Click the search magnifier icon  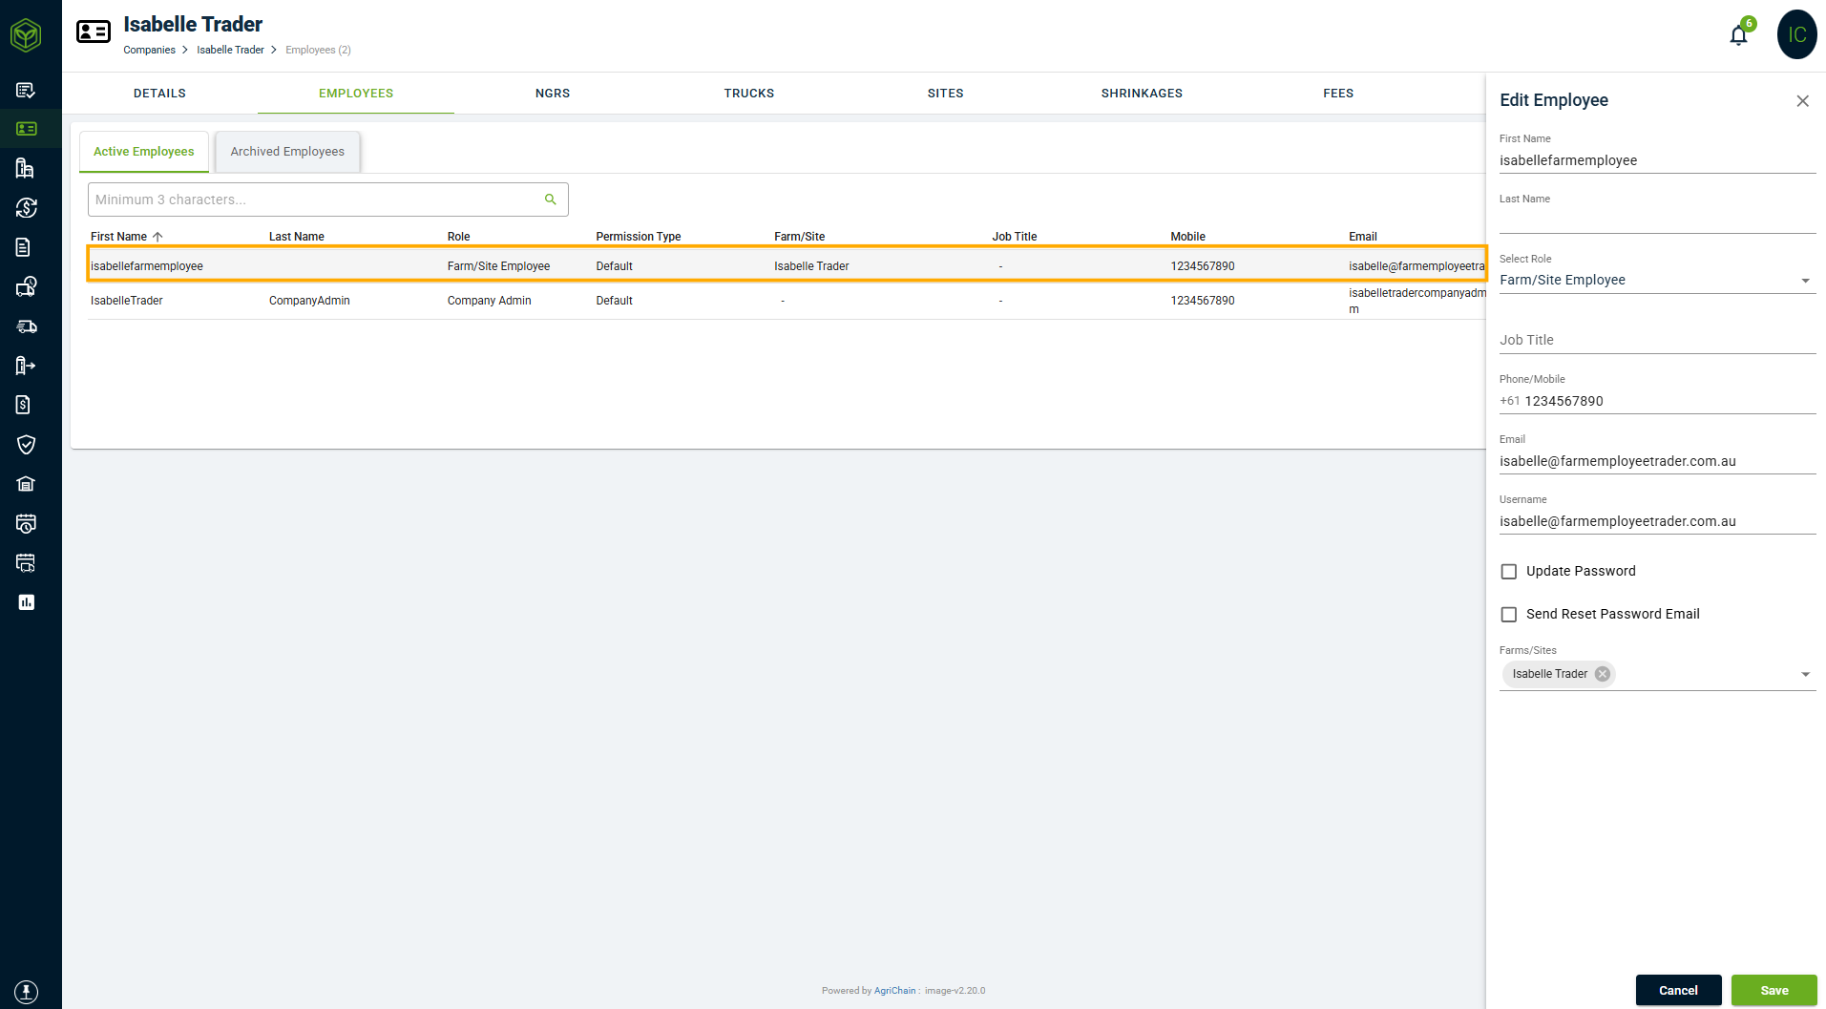[550, 200]
